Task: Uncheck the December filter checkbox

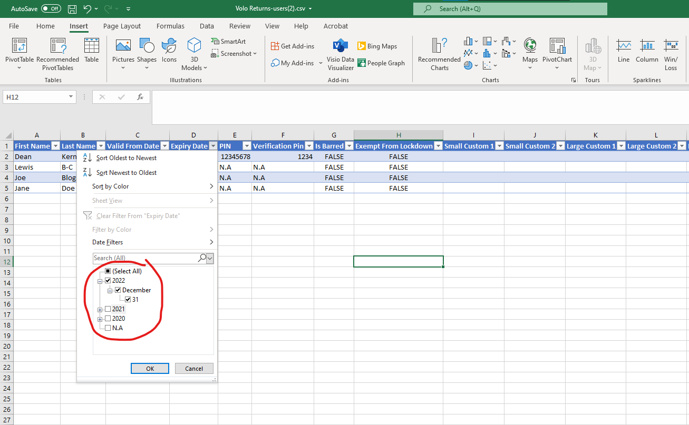Action: 118,290
